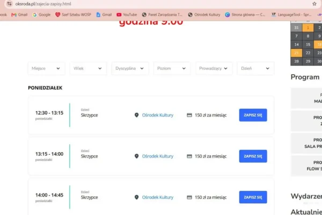Open Panel Zarządzania bookmark
The width and height of the screenshot is (322, 215).
162,15
